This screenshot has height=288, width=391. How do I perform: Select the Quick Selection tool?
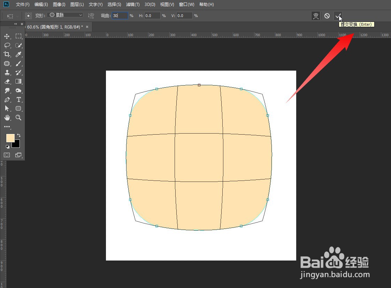tap(18, 45)
